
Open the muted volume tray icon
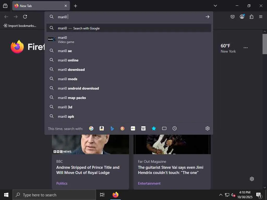(233, 195)
